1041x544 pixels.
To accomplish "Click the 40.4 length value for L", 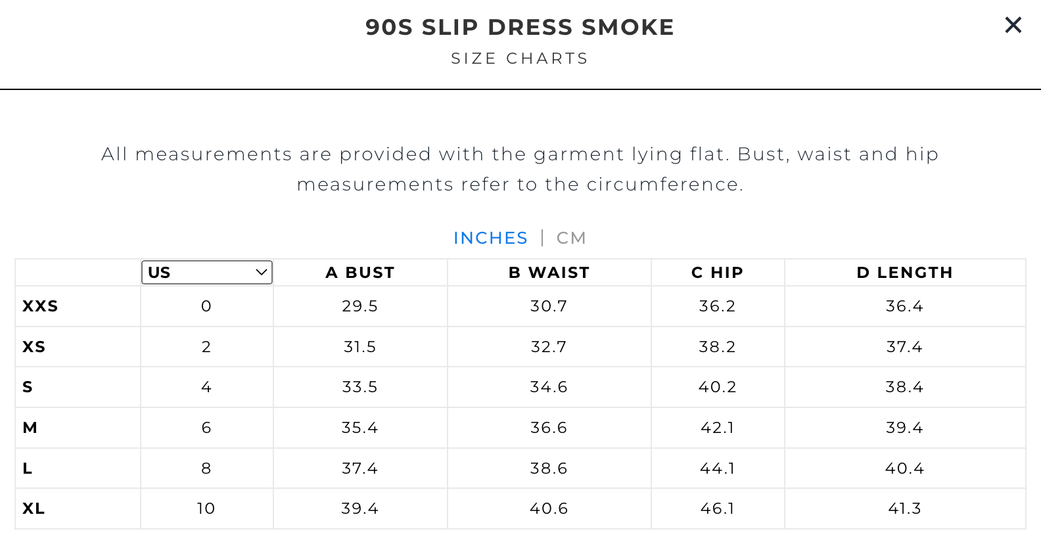I will (904, 468).
